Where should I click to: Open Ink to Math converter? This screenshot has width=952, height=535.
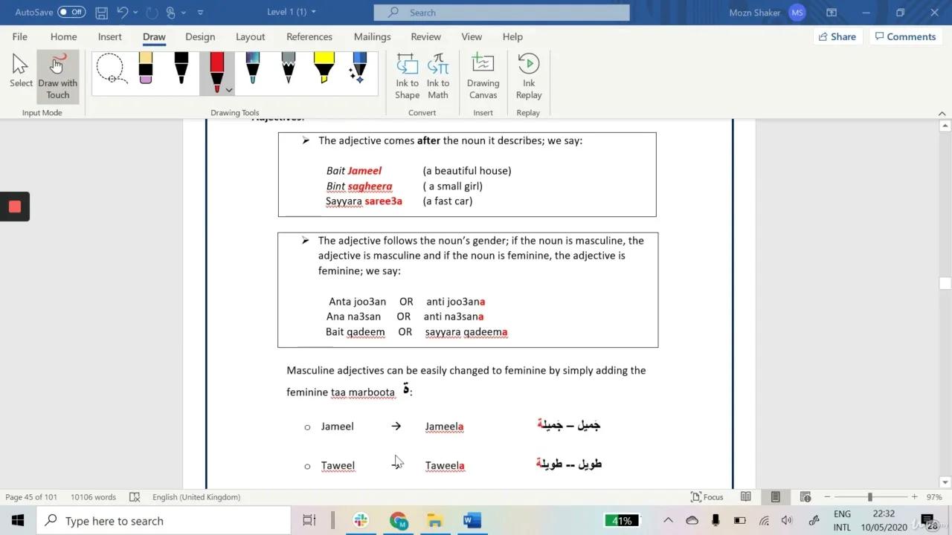point(438,74)
